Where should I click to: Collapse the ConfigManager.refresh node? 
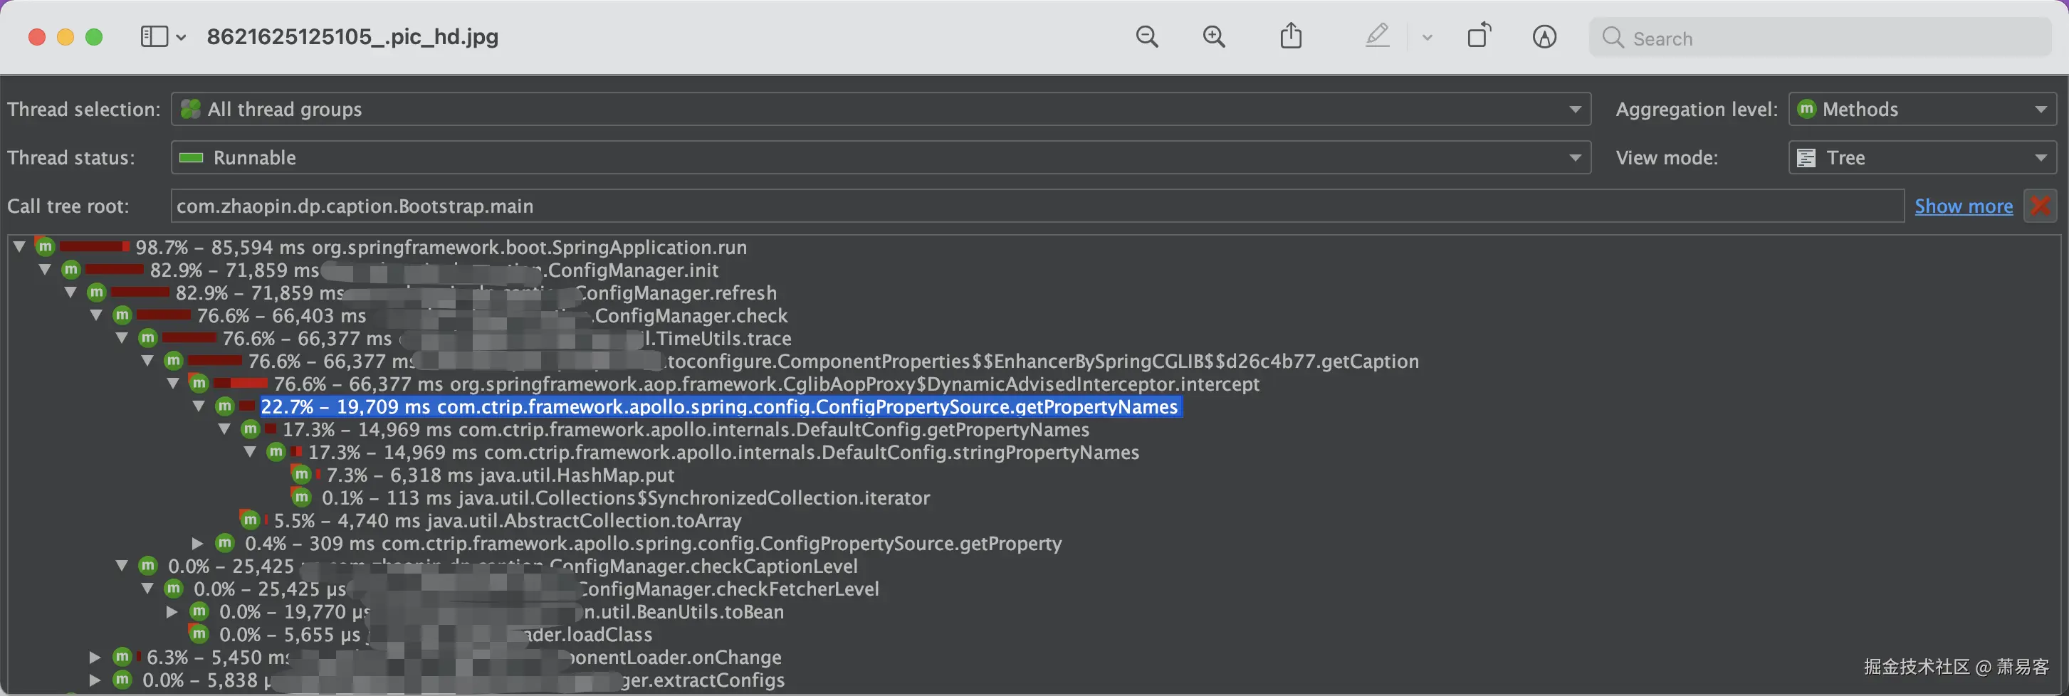point(70,292)
